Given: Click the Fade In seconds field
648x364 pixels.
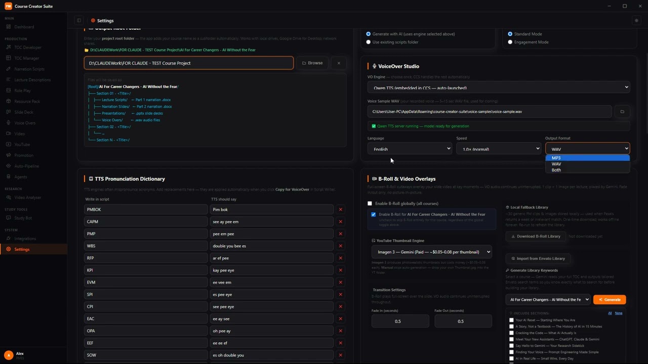Looking at the screenshot, I should (400, 321).
